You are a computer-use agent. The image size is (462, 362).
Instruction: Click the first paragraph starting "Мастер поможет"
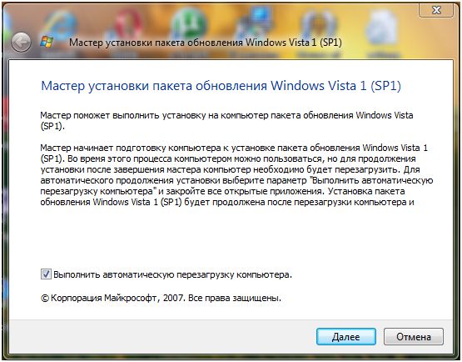tap(226, 120)
